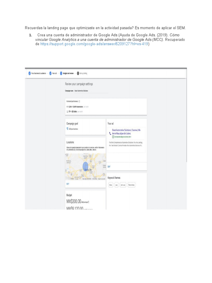Select the 'Renta Autos' keyword theme chip
Image resolution: width=212 pixels, height=283 pixels.
[x=131, y=185]
